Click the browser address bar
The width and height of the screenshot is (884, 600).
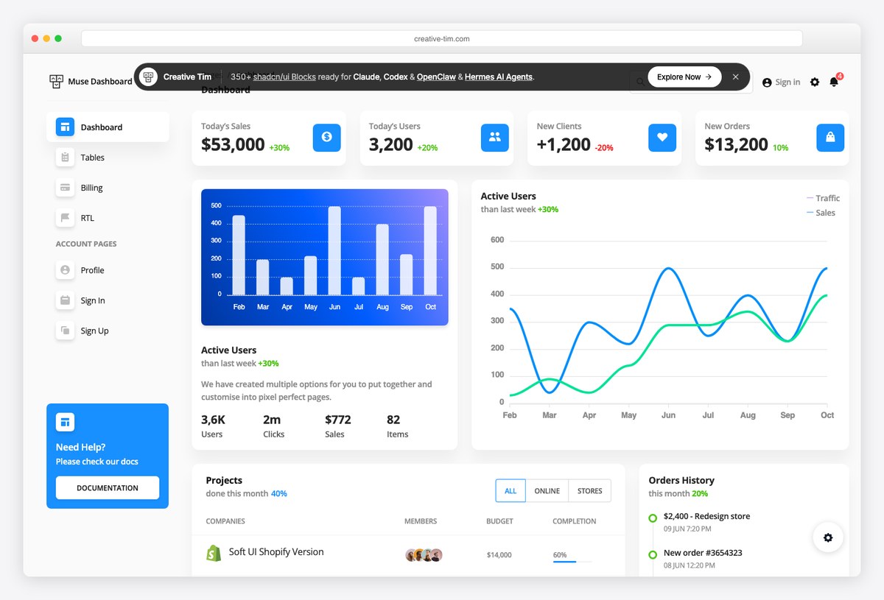coord(442,38)
